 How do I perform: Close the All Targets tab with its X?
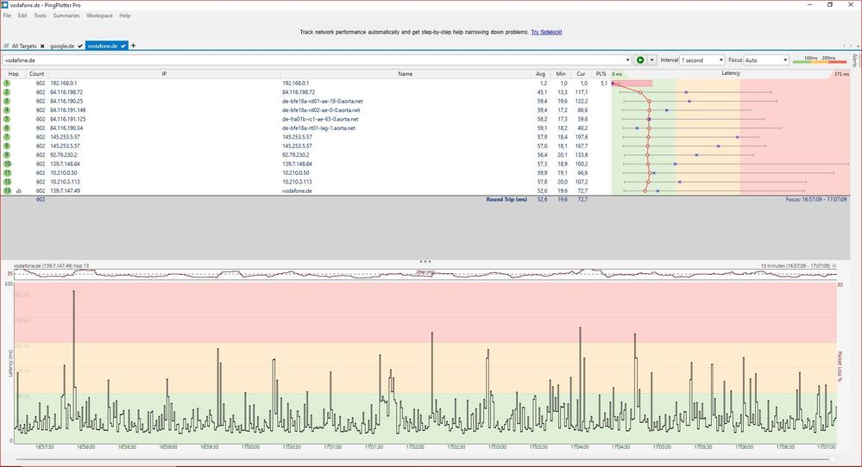pyautogui.click(x=41, y=46)
